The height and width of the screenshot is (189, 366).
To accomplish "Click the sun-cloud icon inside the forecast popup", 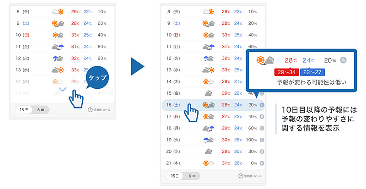I will tap(265, 60).
